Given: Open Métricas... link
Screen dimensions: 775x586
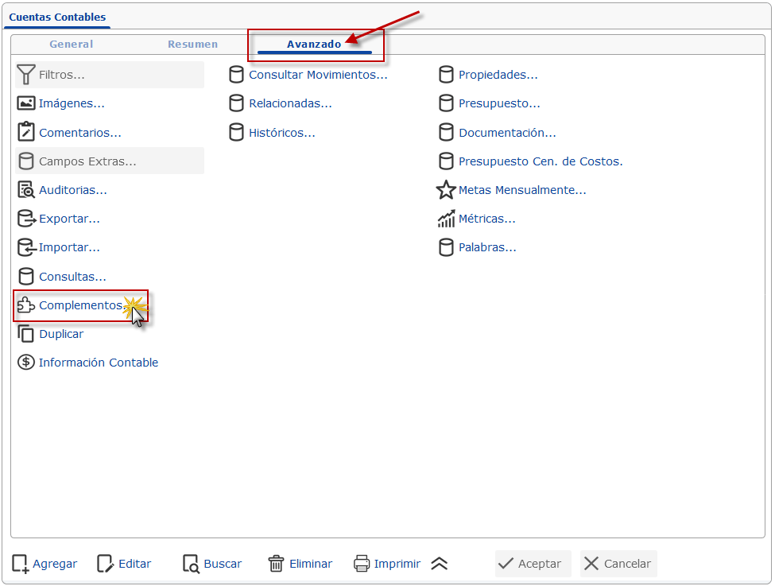Looking at the screenshot, I should point(487,219).
